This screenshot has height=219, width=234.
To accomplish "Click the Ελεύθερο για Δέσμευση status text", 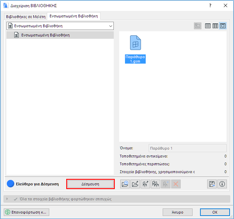I will [37, 184].
